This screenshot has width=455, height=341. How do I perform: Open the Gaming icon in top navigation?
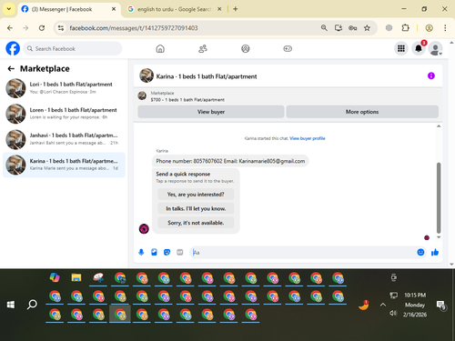click(x=288, y=48)
